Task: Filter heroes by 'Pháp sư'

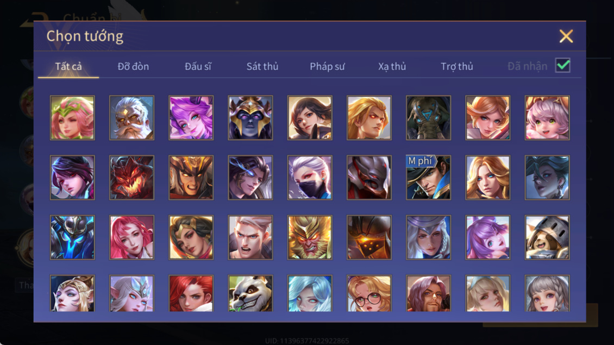Action: point(327,66)
